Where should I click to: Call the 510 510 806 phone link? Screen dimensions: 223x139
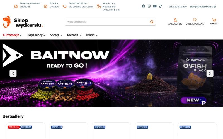coord(178,6)
